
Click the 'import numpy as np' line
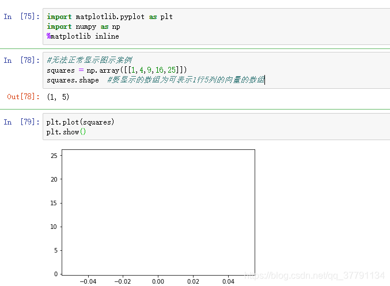tap(84, 27)
